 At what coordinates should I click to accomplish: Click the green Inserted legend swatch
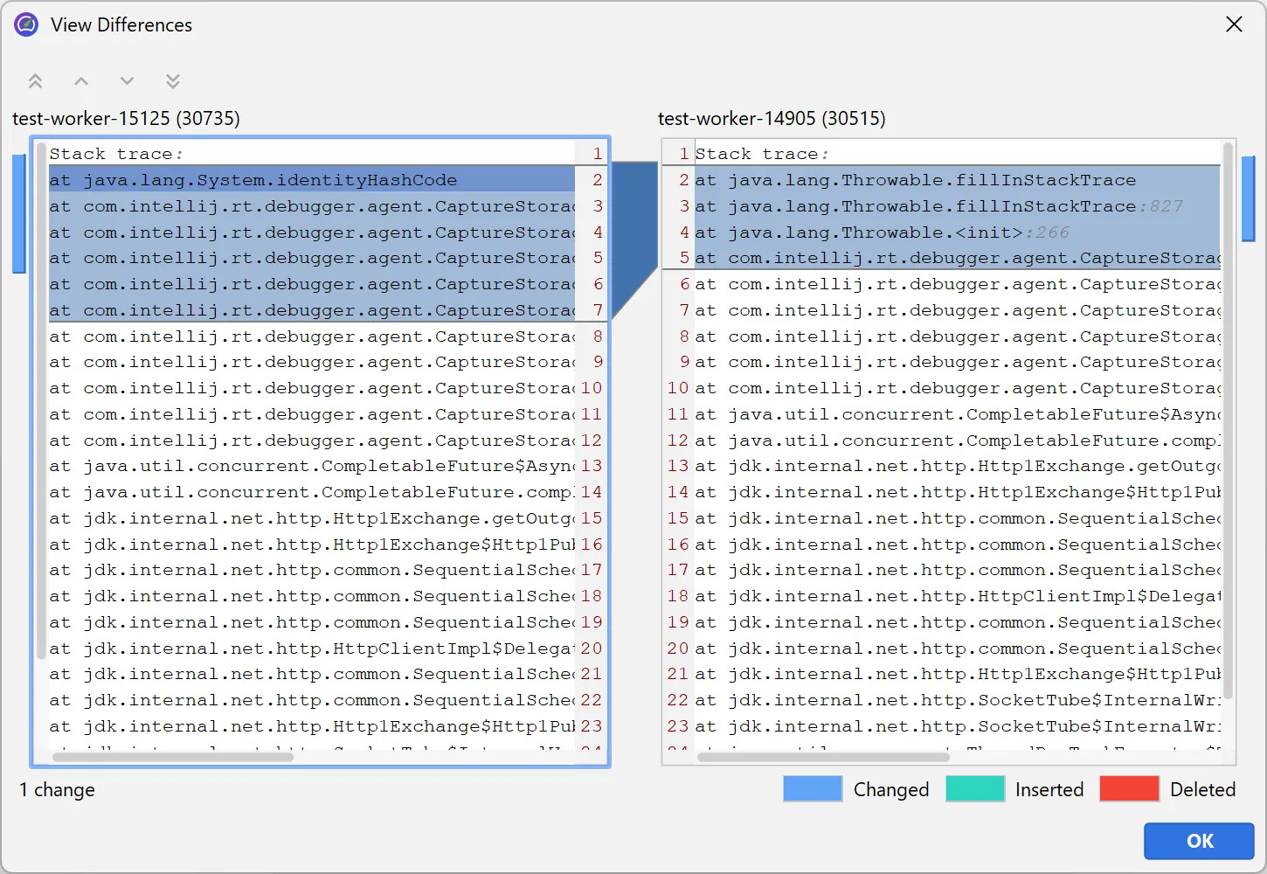975,788
